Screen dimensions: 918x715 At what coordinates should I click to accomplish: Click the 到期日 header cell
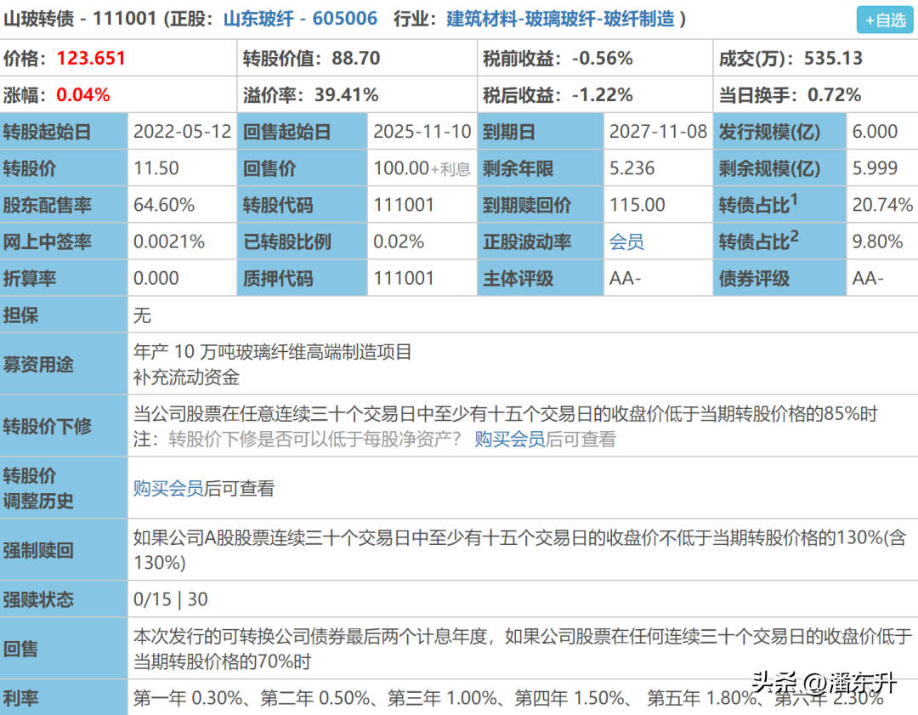(x=541, y=131)
